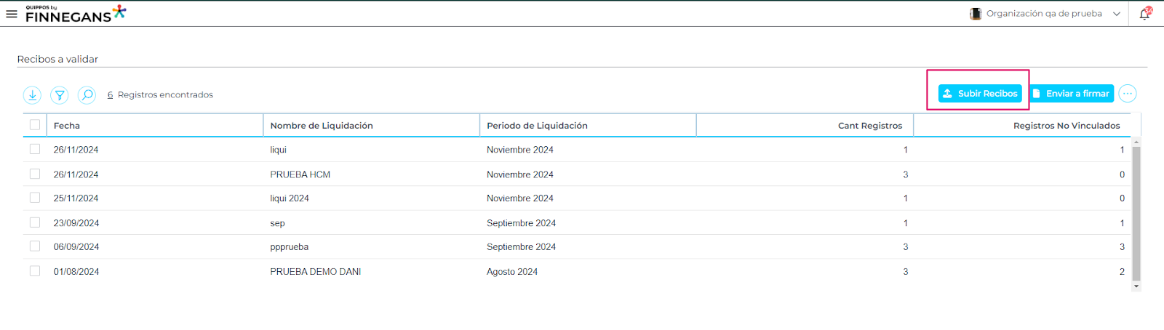The image size is (1164, 330).
Task: Open the notifications bell
Action: tap(1145, 14)
